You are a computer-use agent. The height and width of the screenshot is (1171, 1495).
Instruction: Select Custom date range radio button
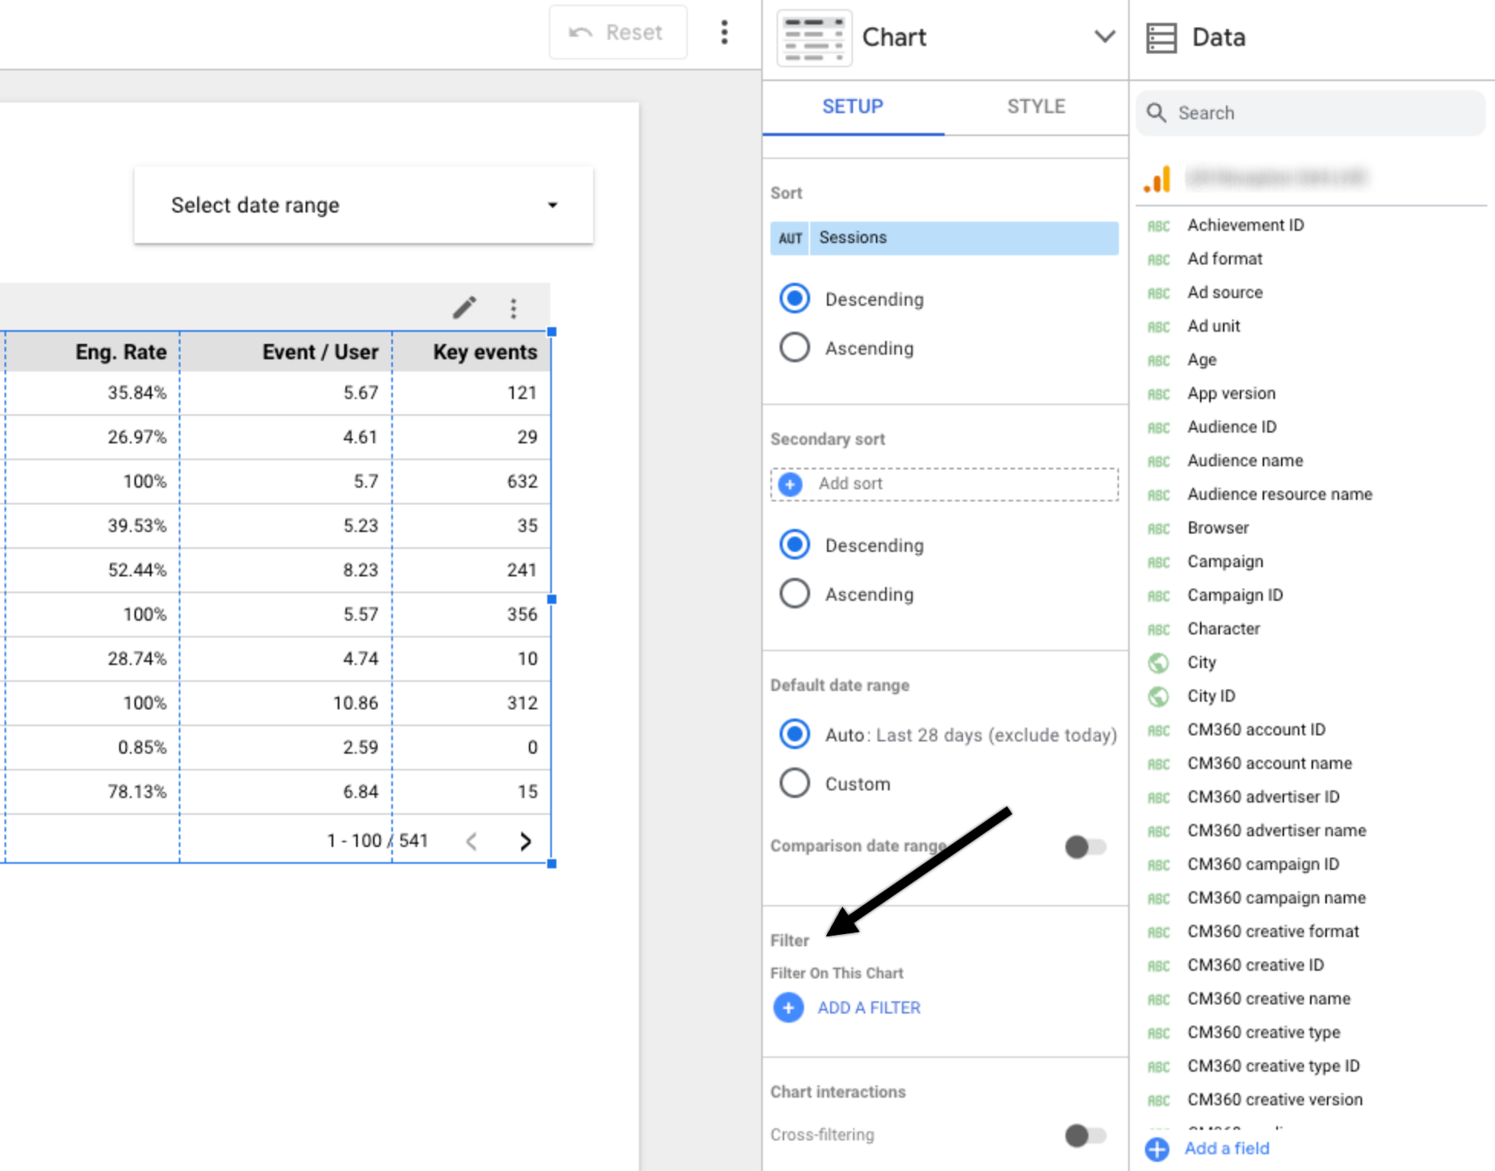[793, 777]
